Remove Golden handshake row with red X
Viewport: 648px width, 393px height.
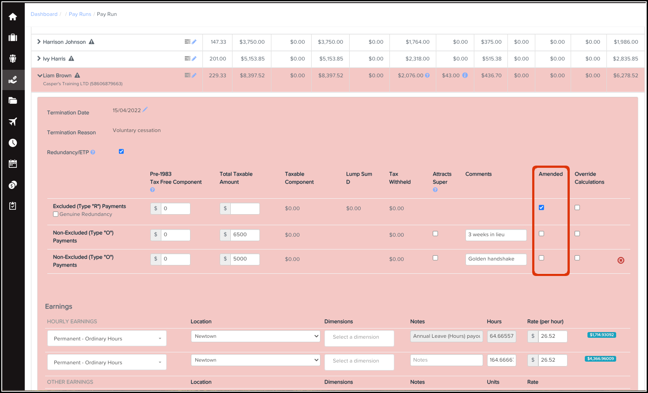(621, 261)
